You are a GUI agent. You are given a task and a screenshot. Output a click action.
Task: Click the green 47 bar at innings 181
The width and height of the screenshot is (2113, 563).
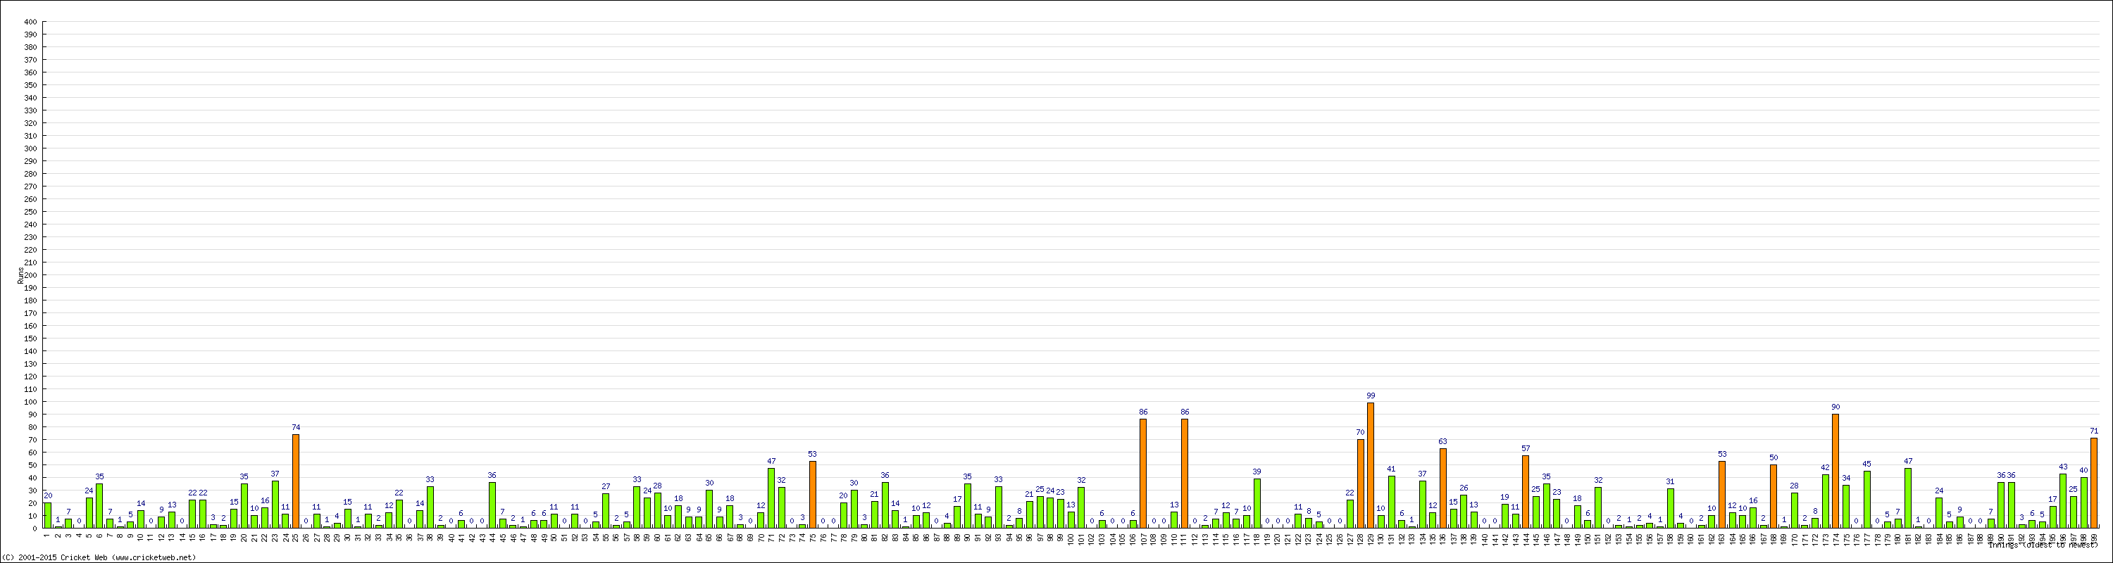pos(1908,498)
